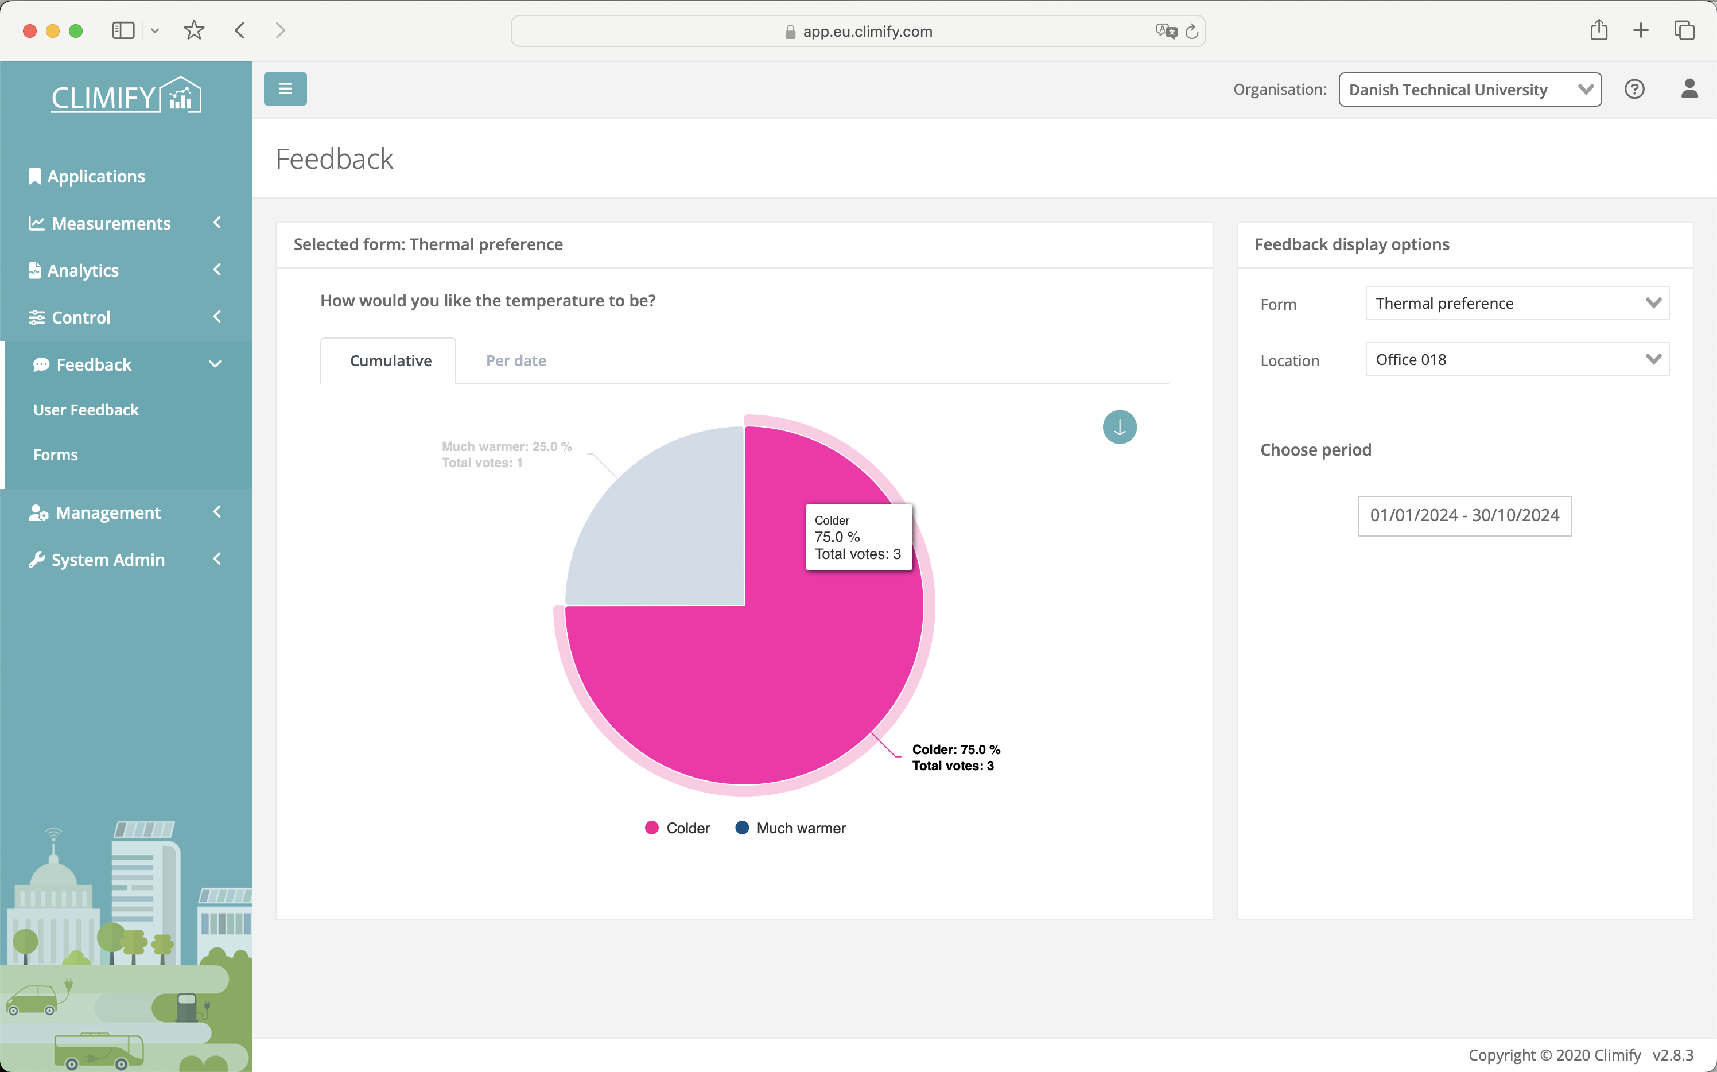This screenshot has width=1717, height=1072.
Task: Toggle sidebar with hamburger menu button
Action: pos(285,88)
